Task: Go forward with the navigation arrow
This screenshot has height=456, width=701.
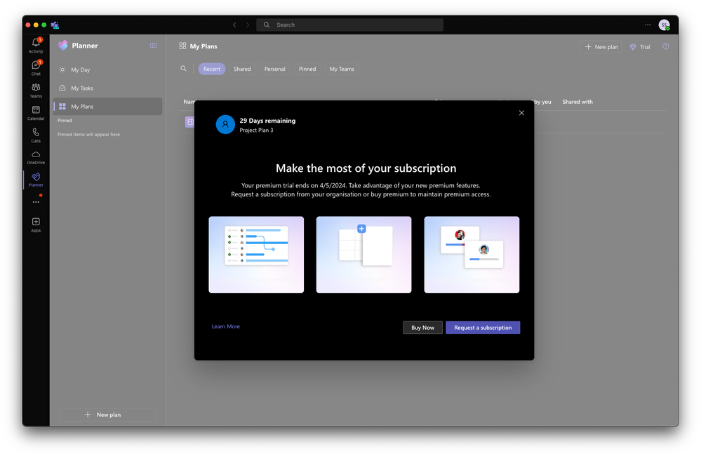Action: [x=248, y=25]
